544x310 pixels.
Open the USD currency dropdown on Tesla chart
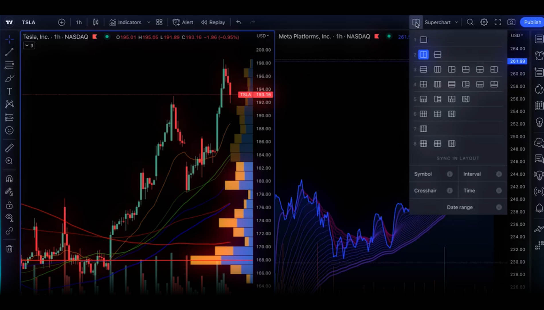pos(263,36)
